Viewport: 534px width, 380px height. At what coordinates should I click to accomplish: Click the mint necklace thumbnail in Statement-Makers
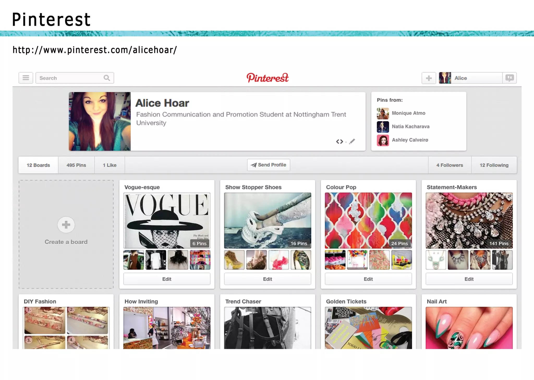coord(436,260)
